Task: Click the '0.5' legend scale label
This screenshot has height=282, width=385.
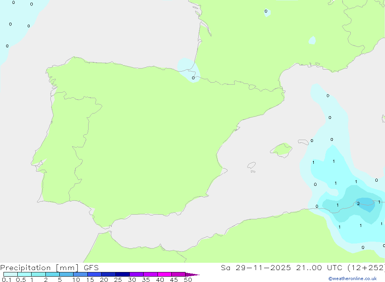Action: click(21, 280)
